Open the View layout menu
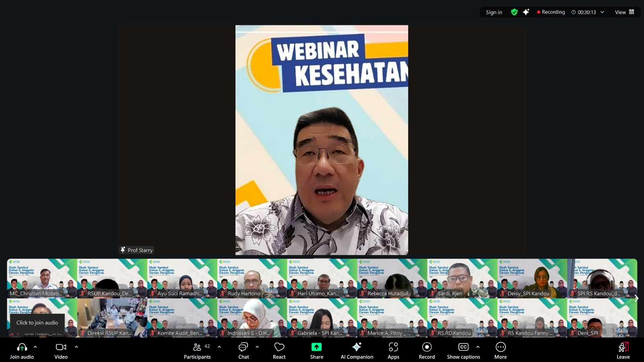Screen dimensions: 644x362 (x=624, y=12)
